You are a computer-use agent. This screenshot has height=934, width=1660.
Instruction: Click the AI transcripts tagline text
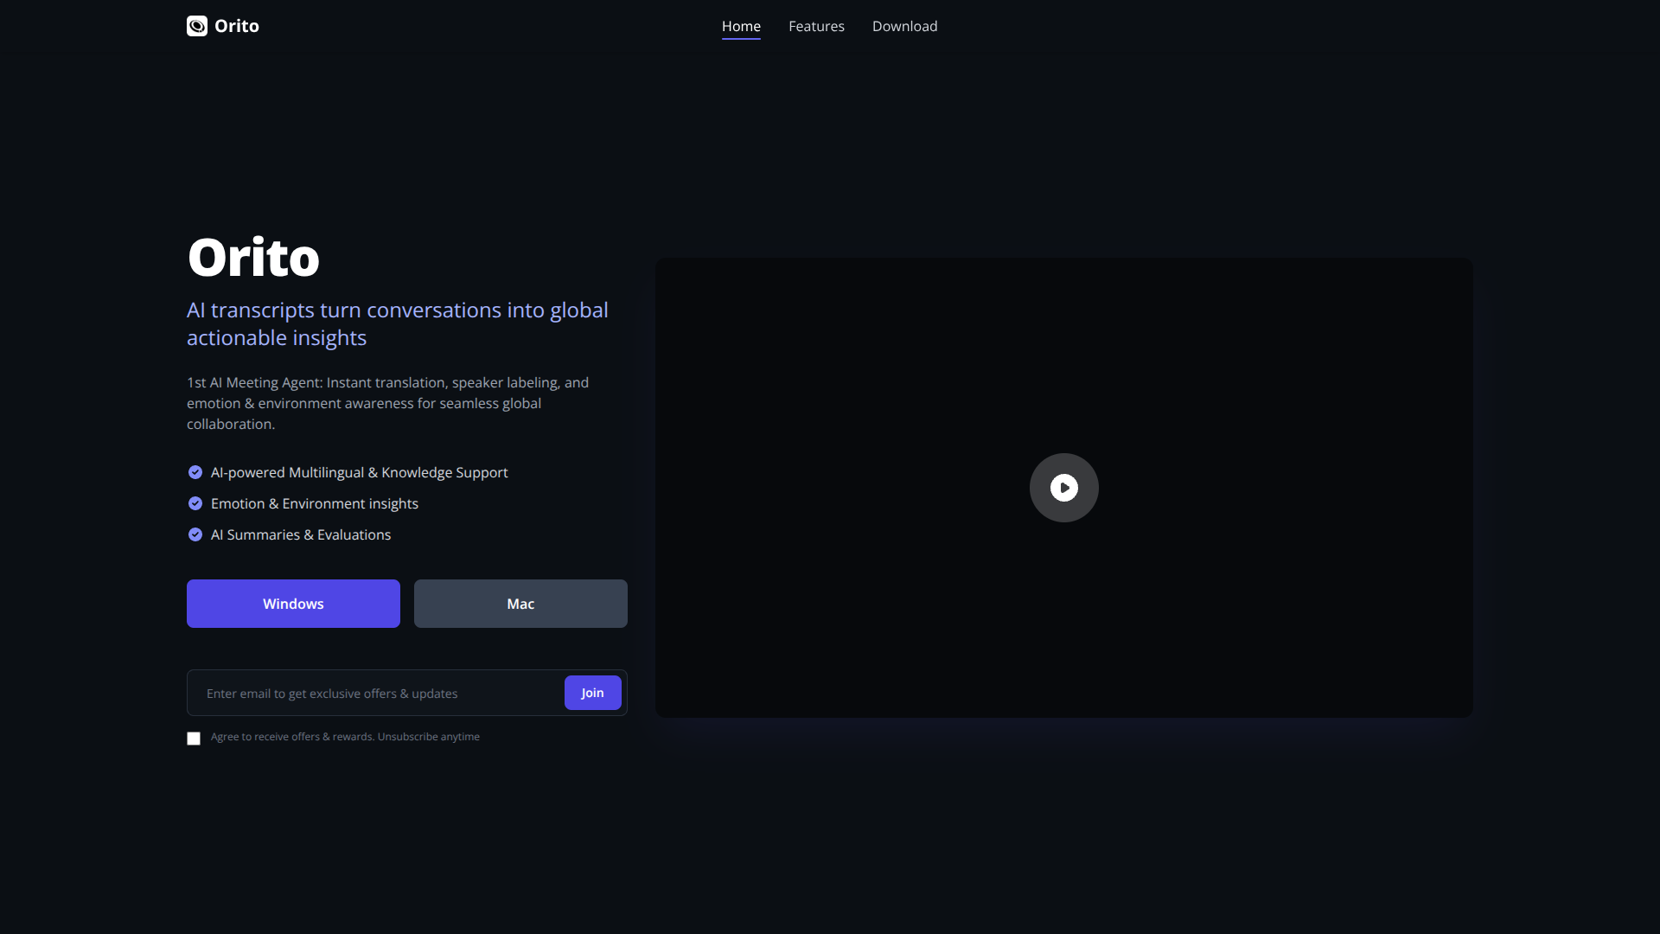point(397,323)
